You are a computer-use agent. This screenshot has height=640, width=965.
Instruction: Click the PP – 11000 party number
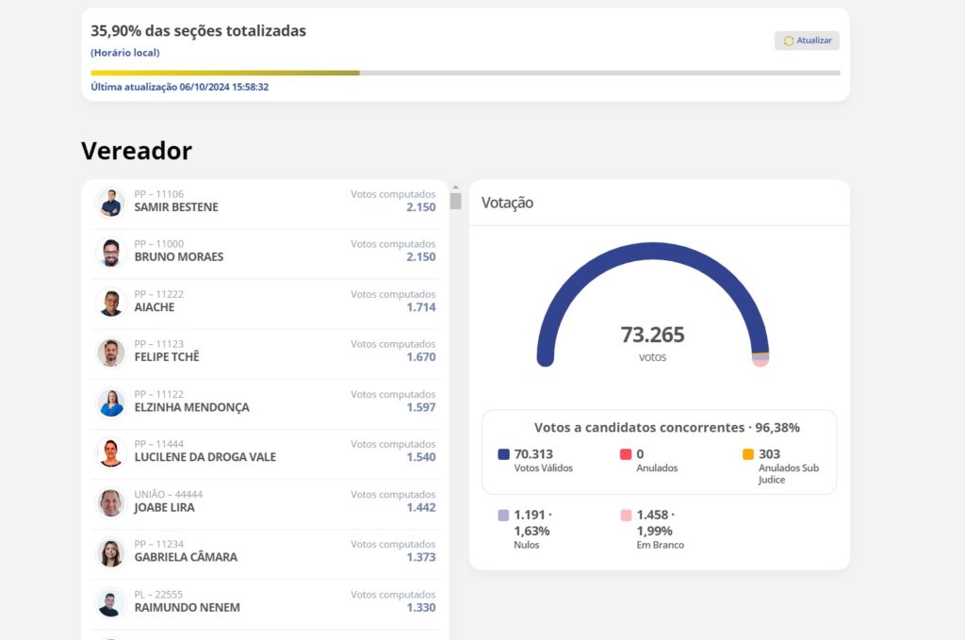158,244
